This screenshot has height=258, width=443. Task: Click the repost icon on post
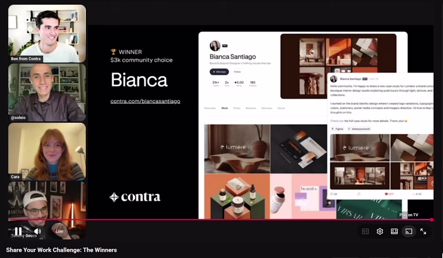click(x=359, y=194)
